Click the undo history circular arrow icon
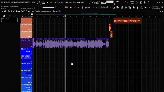 137,3
